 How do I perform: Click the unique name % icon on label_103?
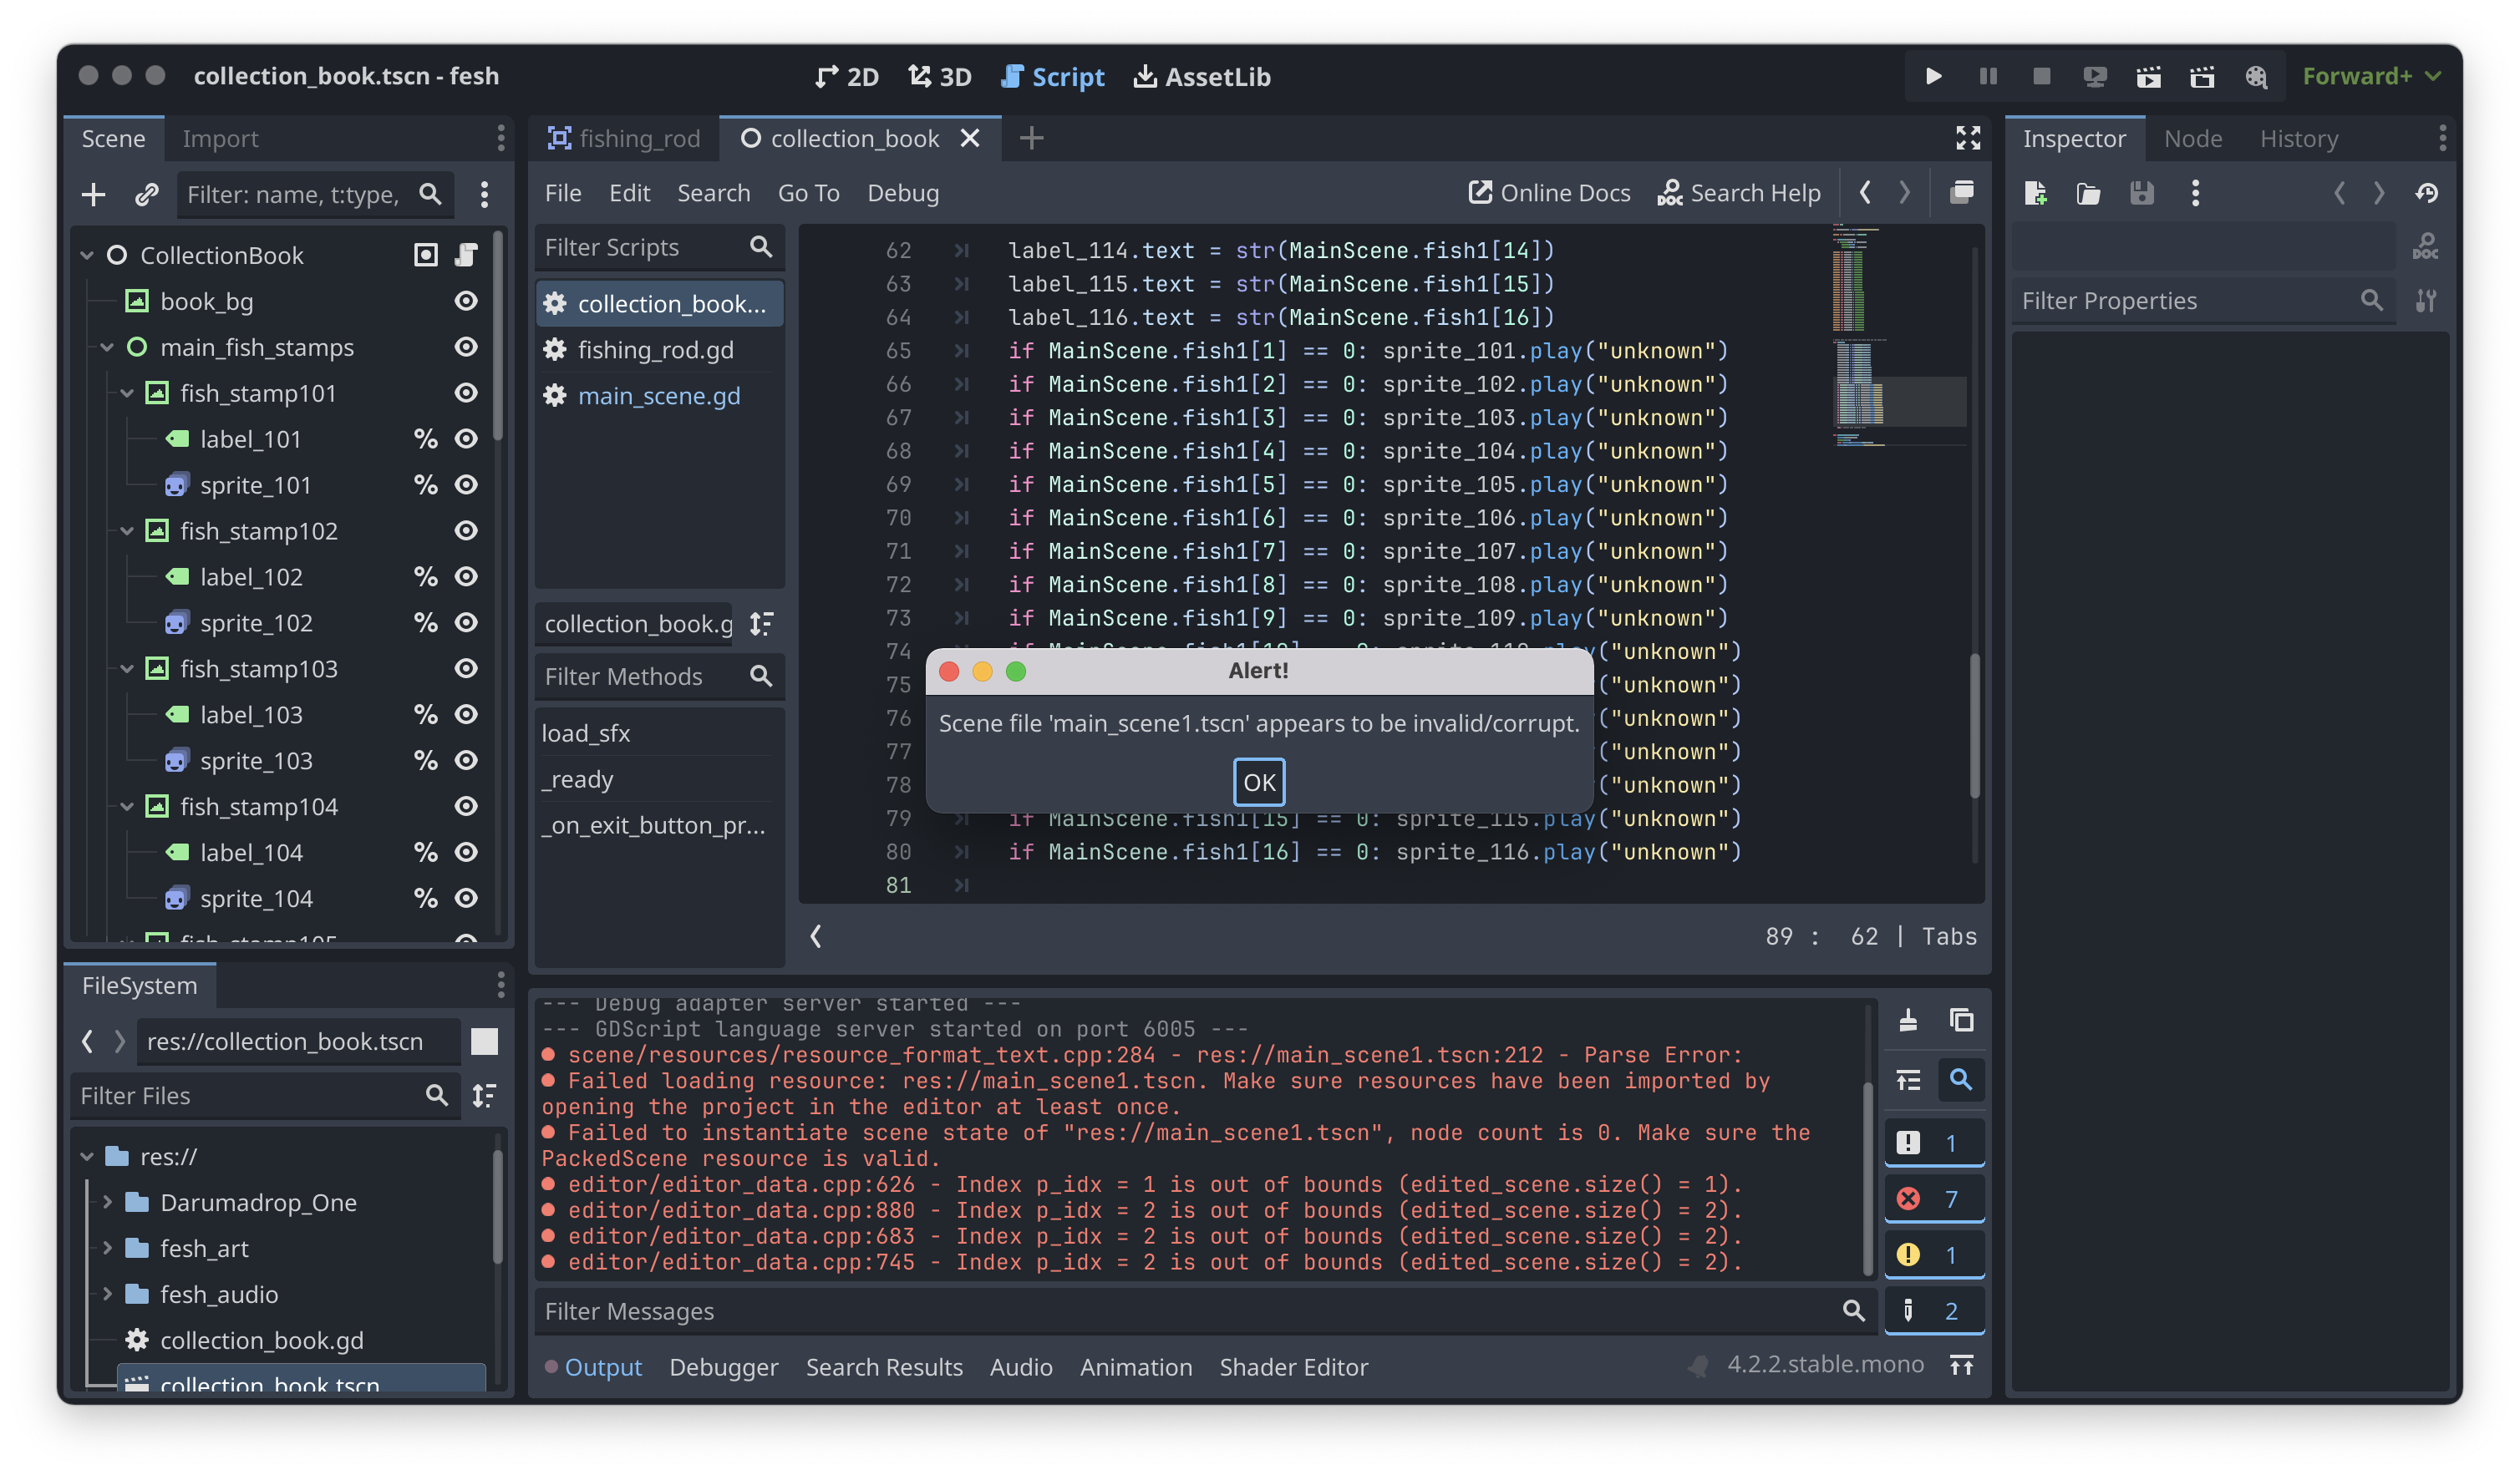click(425, 714)
